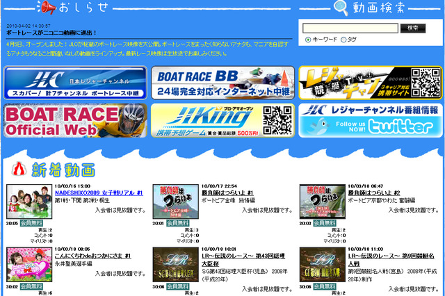Click the GI第9回競艇名人戦 video thumbnail
This screenshot has height=296, width=445.
click(x=323, y=265)
